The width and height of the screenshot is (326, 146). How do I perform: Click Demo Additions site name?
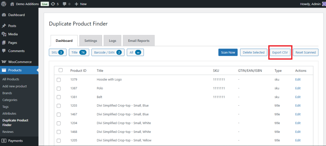click(27, 4)
